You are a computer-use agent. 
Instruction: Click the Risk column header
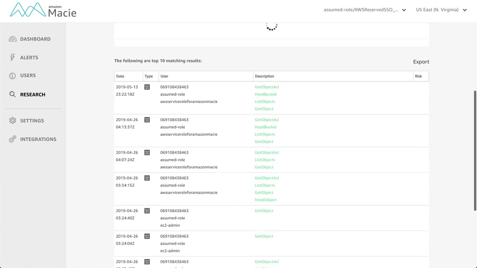[x=418, y=76]
